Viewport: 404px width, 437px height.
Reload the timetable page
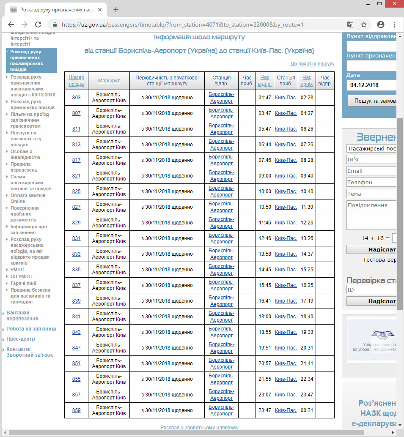(x=38, y=25)
